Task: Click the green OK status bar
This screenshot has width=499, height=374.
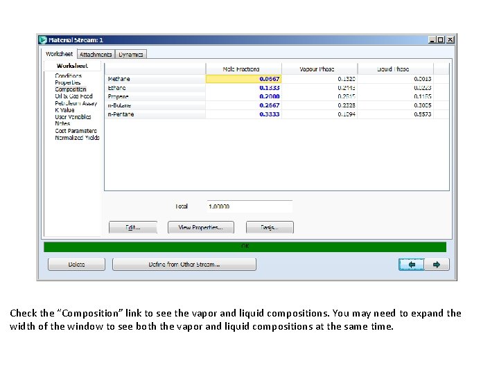Action: click(245, 247)
